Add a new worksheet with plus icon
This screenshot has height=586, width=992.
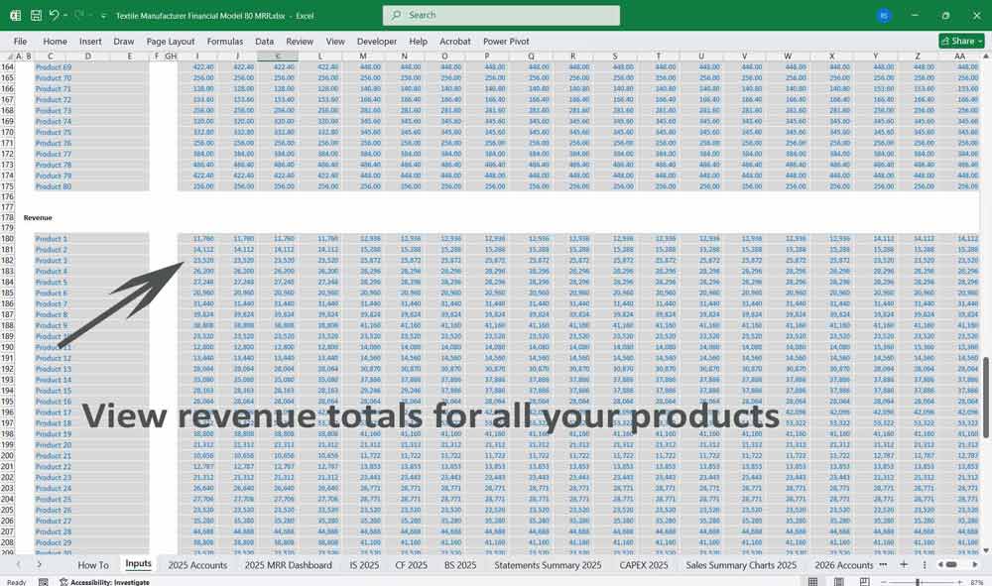(x=904, y=564)
